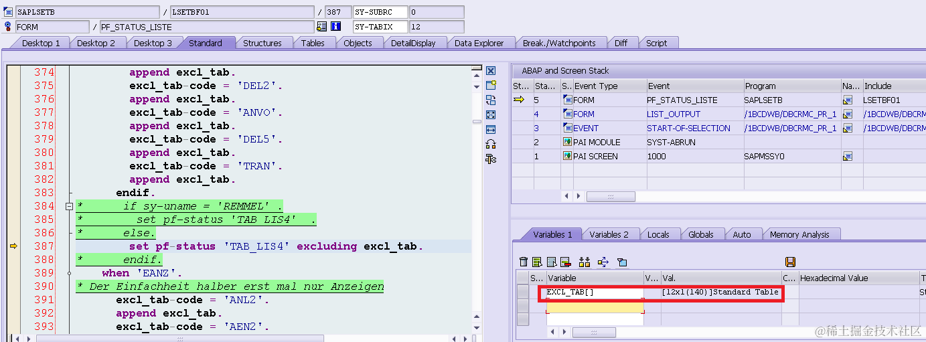Open the Script tab
The image size is (926, 342).
[657, 43]
